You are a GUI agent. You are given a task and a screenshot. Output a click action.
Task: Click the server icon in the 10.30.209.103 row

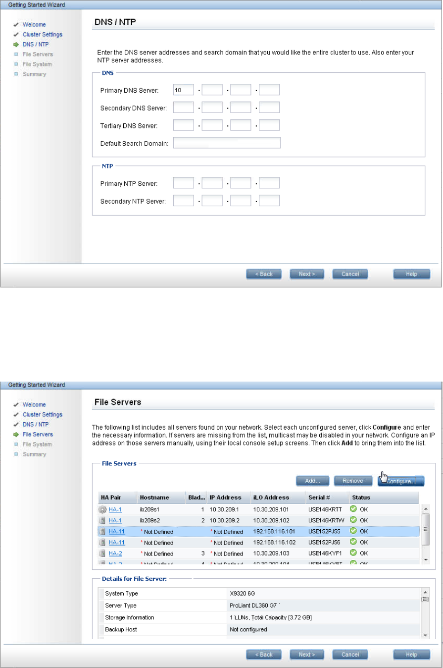click(x=102, y=554)
